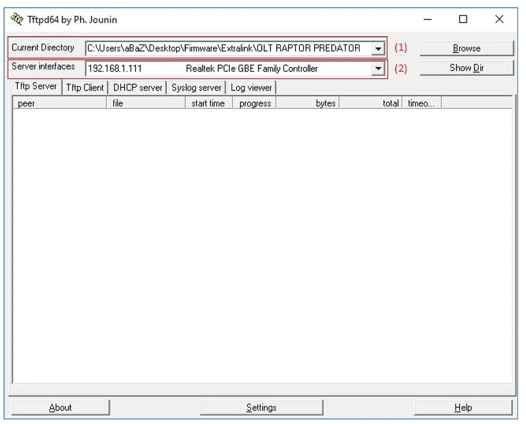Switch to the Tftp Client tab
526x424 pixels.
tap(85, 88)
